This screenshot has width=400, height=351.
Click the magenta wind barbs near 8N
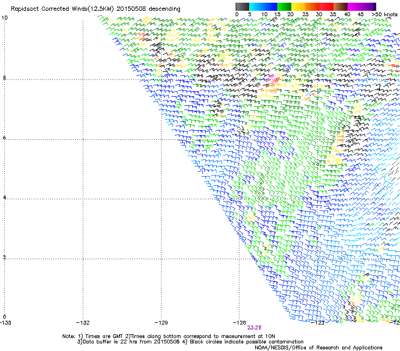click(x=269, y=78)
